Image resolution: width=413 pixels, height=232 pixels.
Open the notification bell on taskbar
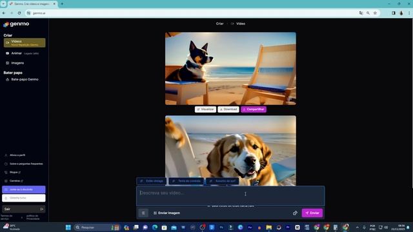[408, 227]
